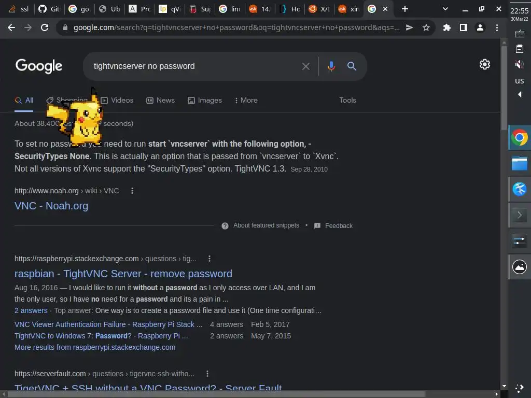Viewport: 531px width, 398px height.
Task: Switch to the 'Pro' browser tab
Action: tap(139, 9)
